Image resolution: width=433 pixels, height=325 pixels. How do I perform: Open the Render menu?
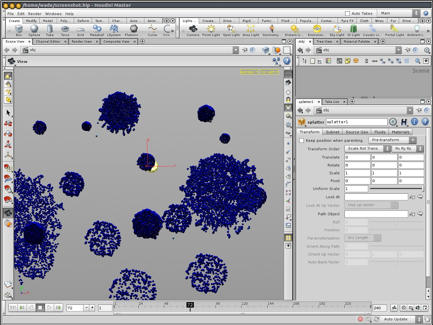point(35,14)
